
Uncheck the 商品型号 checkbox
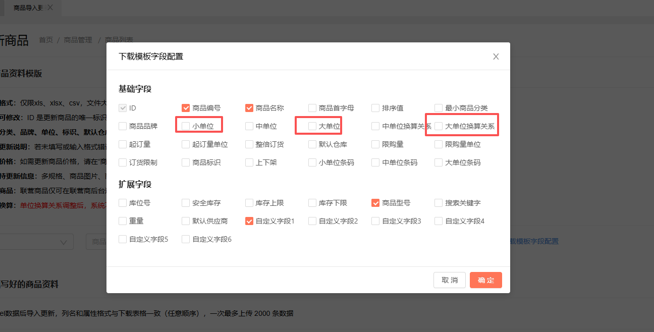click(x=375, y=203)
